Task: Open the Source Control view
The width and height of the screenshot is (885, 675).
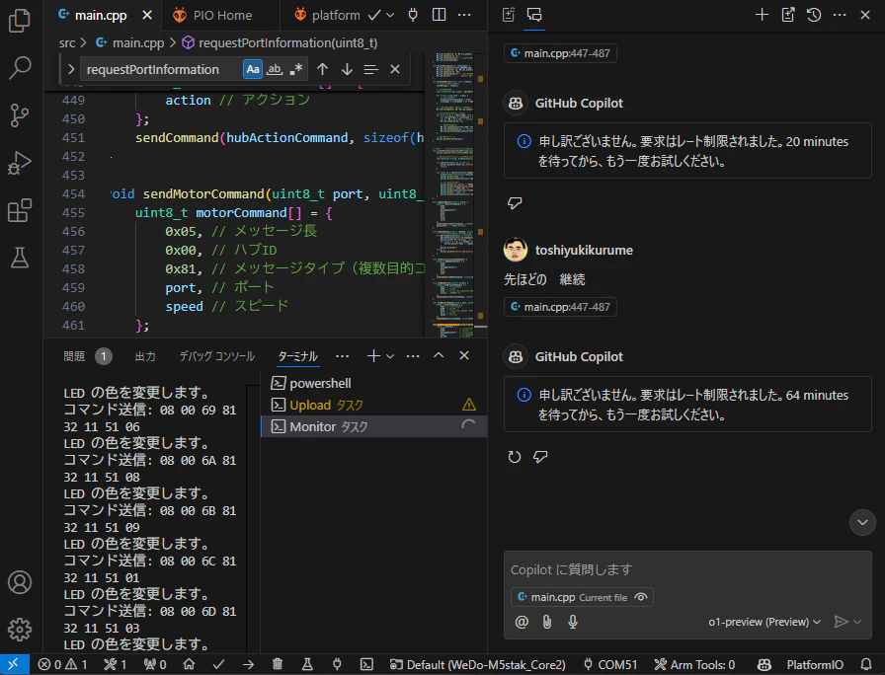Action: coord(19,115)
